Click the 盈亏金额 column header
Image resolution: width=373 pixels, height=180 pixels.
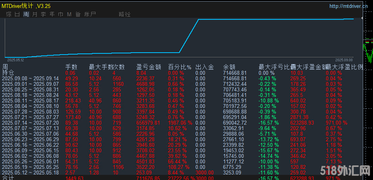click(x=148, y=67)
